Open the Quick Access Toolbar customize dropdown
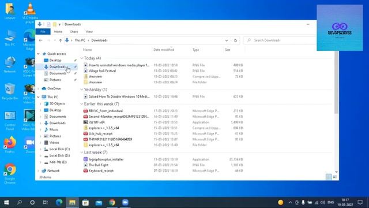 click(x=59, y=24)
